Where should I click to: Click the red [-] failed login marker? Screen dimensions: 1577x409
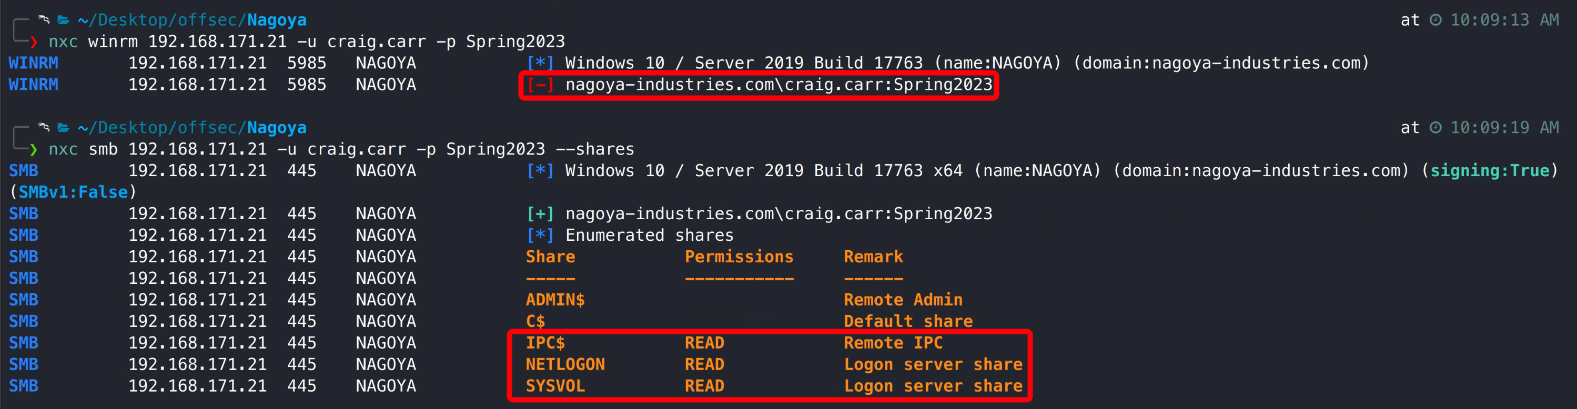click(x=540, y=85)
